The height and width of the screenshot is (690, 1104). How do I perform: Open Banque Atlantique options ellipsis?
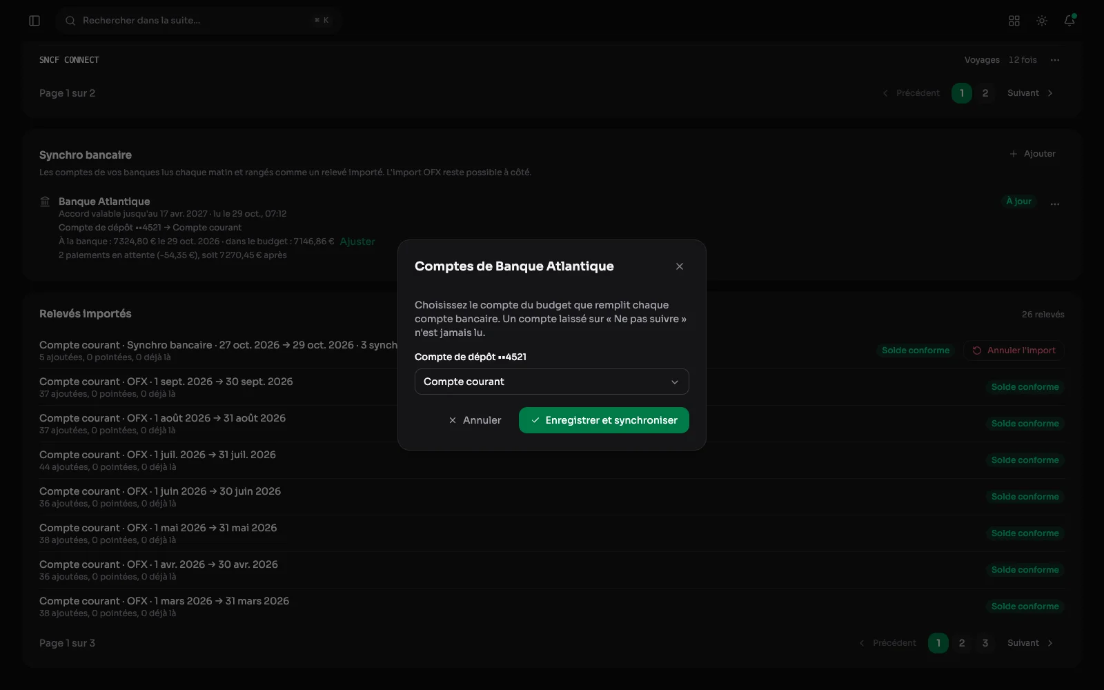pos(1055,204)
